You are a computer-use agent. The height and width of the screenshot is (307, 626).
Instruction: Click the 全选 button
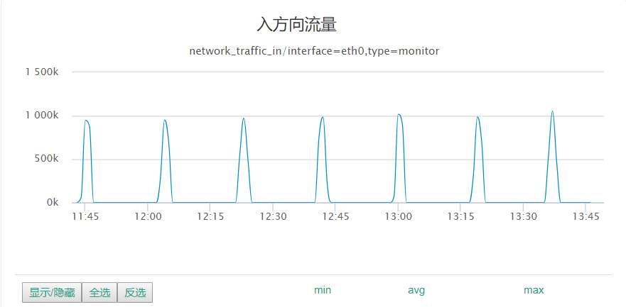coord(99,293)
